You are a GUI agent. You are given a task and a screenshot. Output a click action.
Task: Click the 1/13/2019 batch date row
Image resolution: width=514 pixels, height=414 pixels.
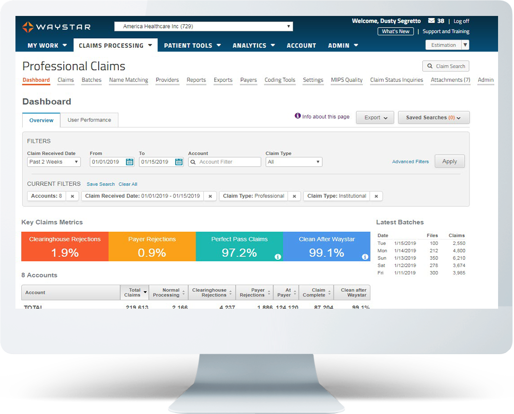421,258
